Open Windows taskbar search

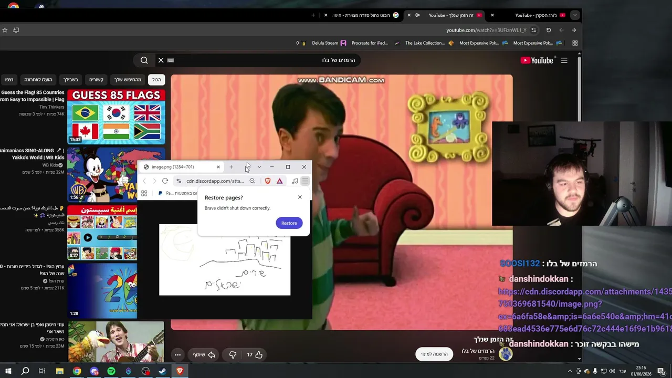25,371
